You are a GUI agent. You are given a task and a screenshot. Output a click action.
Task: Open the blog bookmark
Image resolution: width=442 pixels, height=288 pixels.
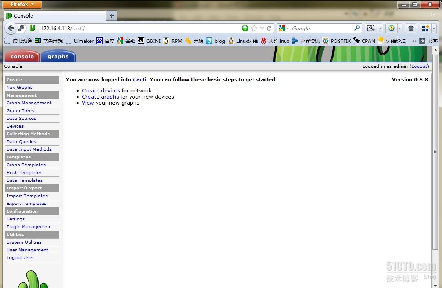pyautogui.click(x=216, y=41)
